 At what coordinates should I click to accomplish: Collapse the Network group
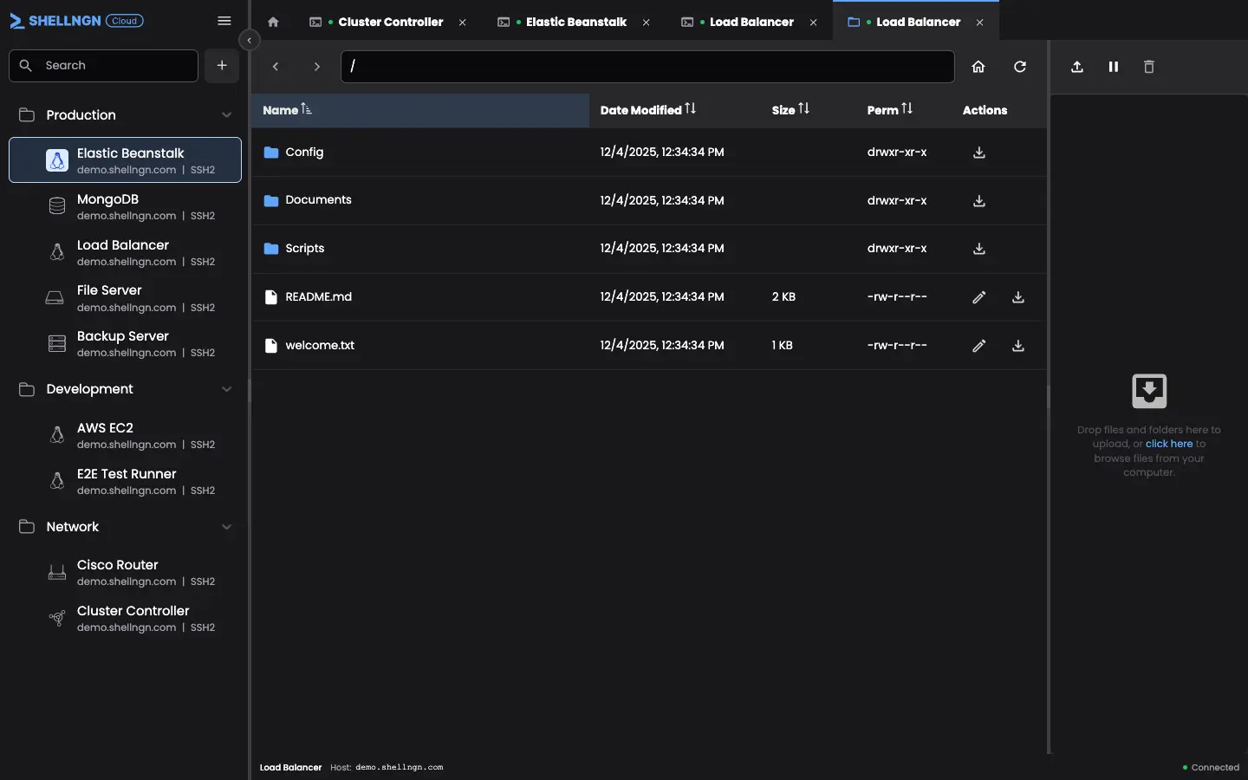tap(226, 527)
